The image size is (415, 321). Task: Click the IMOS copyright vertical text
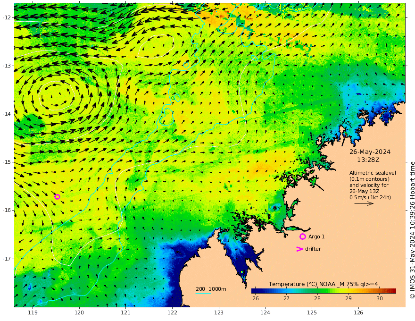(x=412, y=230)
